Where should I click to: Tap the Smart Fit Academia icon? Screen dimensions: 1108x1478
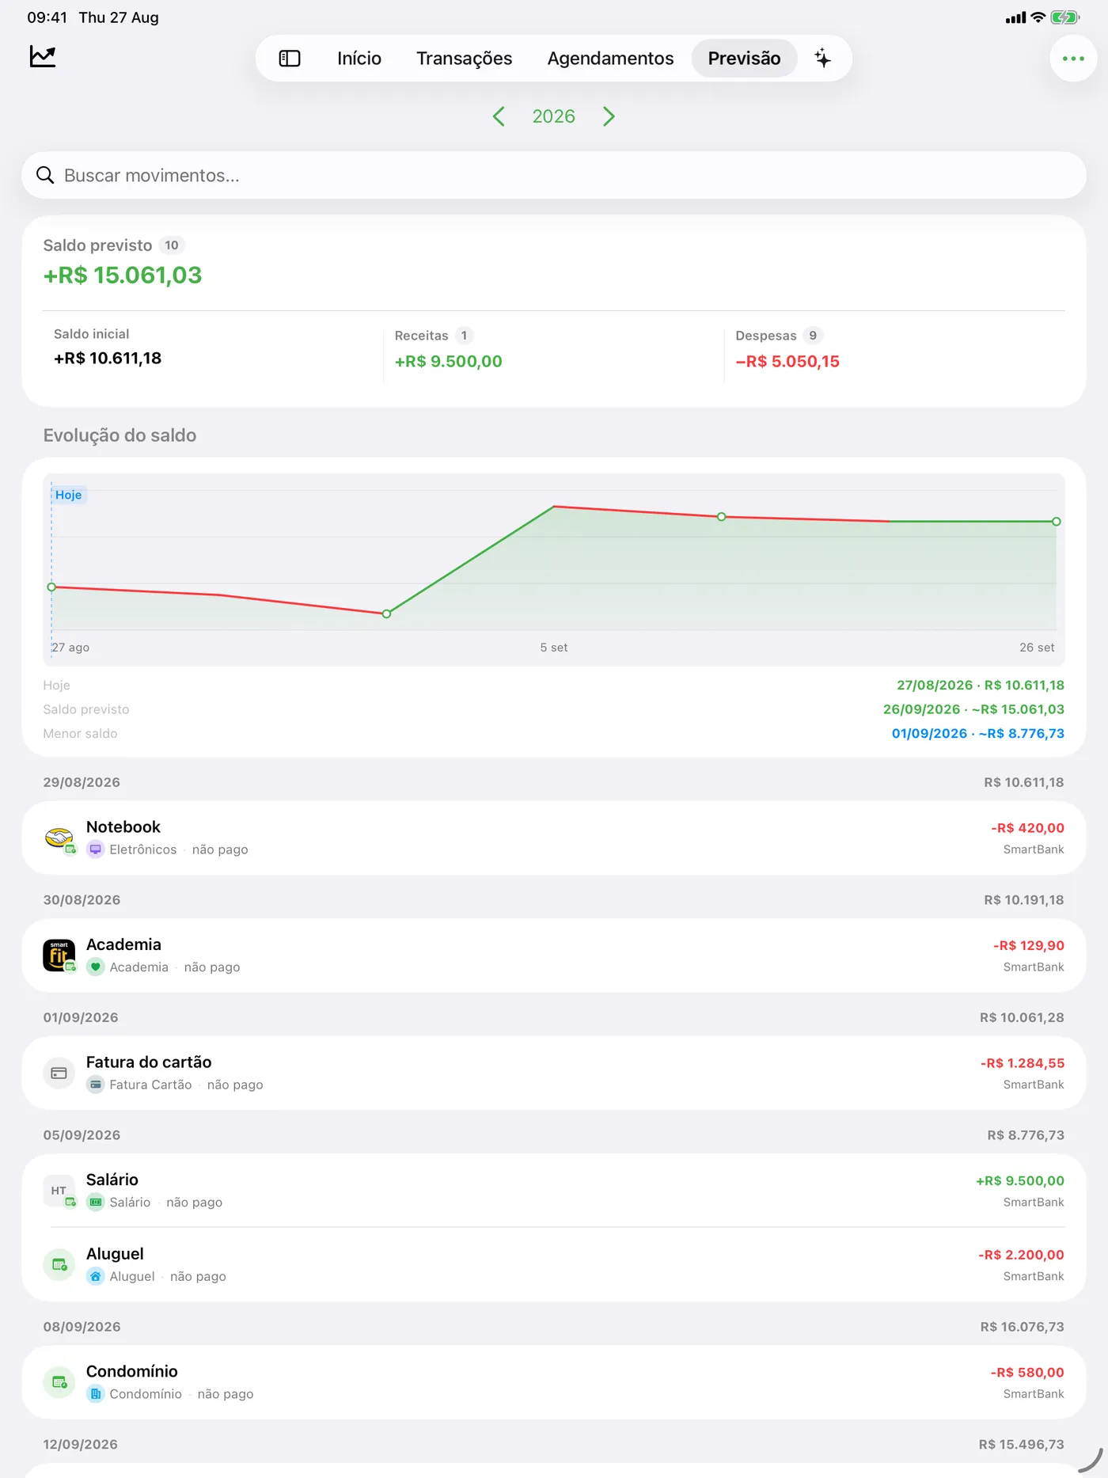(59, 956)
